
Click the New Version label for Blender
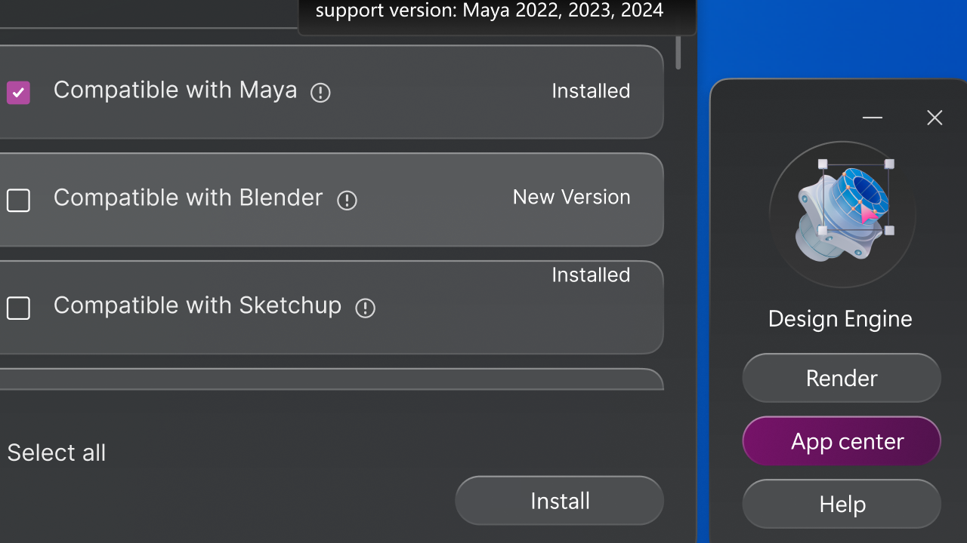[571, 197]
